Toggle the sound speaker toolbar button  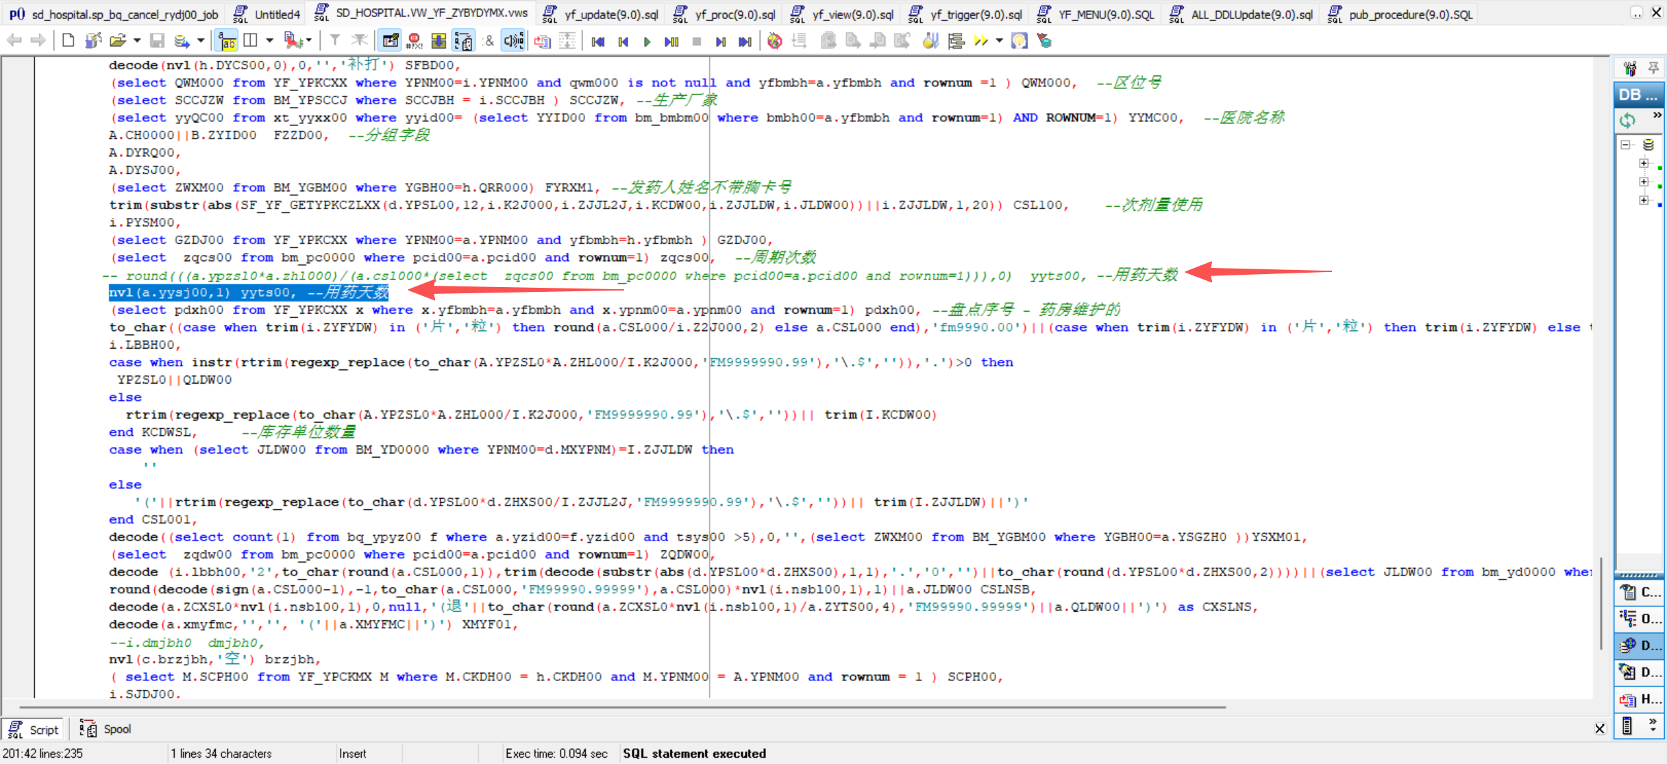(x=513, y=41)
